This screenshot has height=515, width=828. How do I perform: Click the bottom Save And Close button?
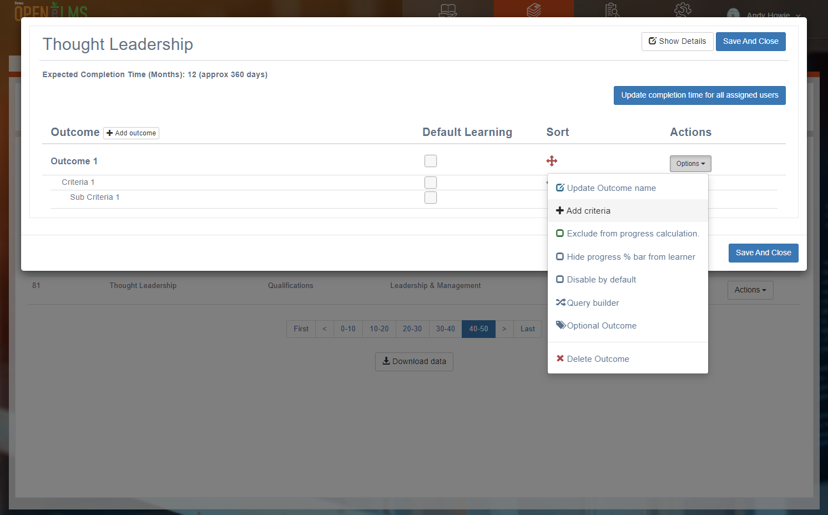click(x=763, y=253)
